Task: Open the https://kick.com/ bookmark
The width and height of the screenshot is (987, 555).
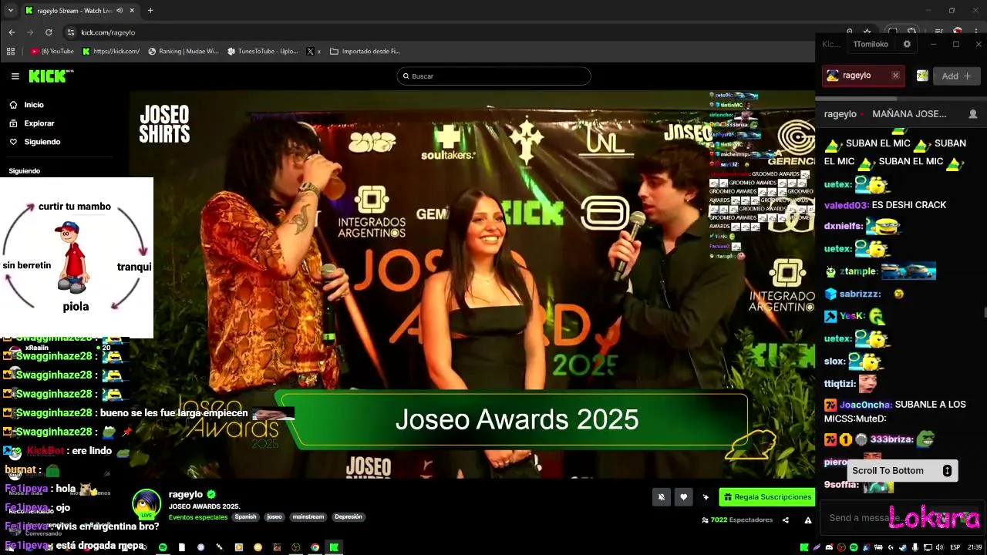Action: pos(111,52)
